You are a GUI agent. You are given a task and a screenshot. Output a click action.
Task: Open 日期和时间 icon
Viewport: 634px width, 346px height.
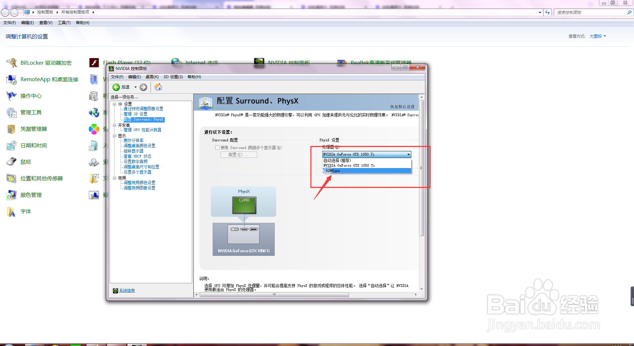coord(12,145)
